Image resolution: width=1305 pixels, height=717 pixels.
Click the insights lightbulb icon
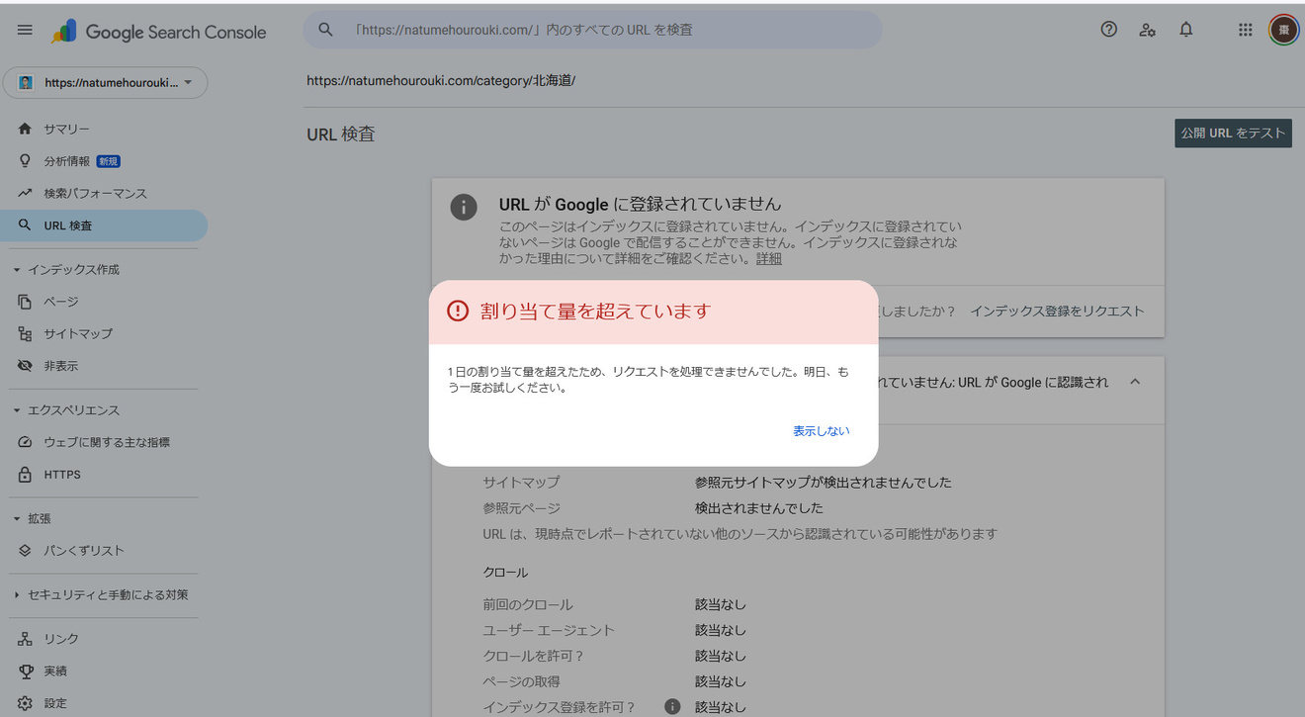click(x=25, y=161)
